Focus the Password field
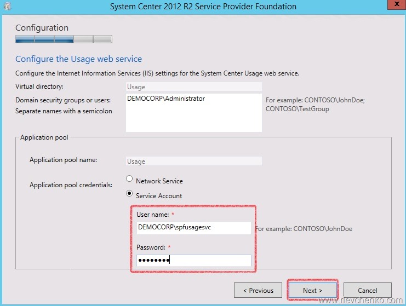Viewport: 406px width, 306px height. 193,261
